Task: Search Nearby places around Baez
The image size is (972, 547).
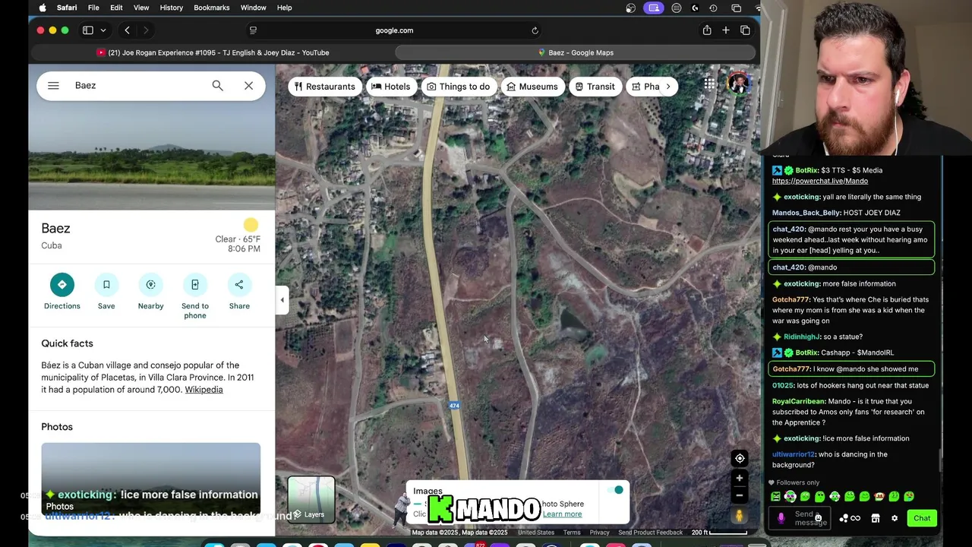Action: (x=150, y=292)
